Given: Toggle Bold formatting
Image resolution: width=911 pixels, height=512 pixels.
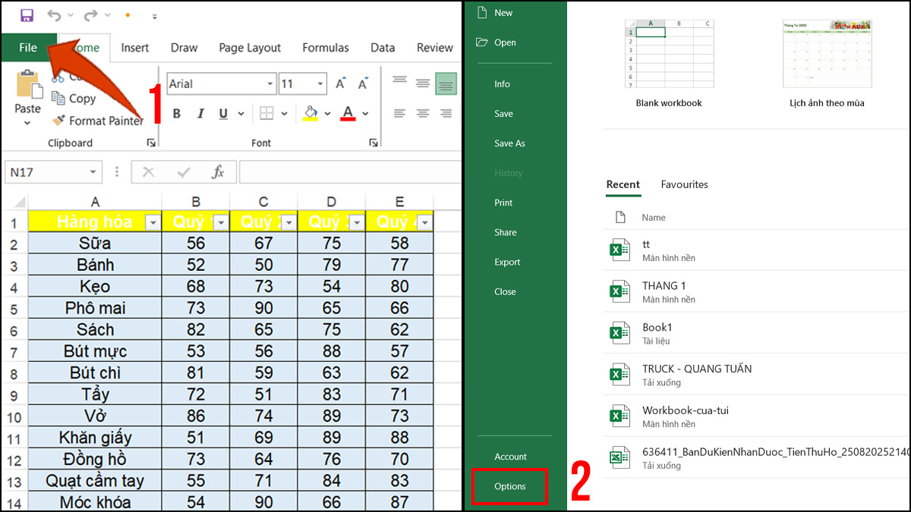Looking at the screenshot, I should point(176,113).
